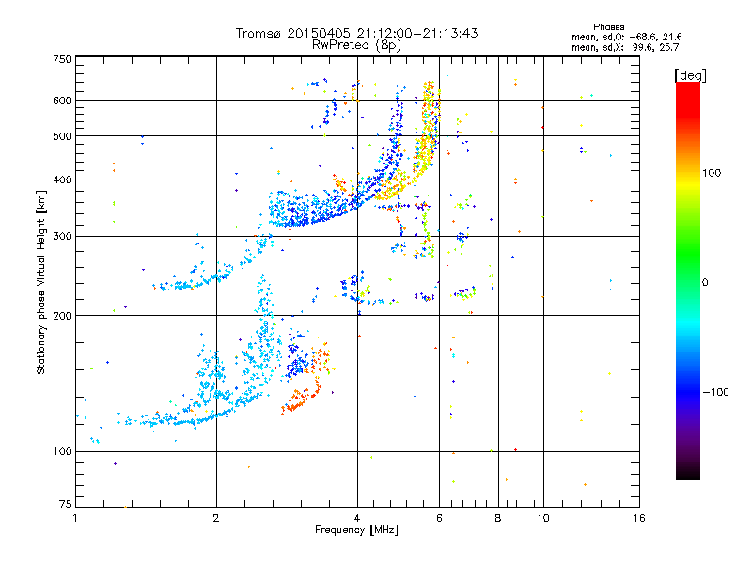Click the '-100' colorbar tick label

[x=715, y=392]
